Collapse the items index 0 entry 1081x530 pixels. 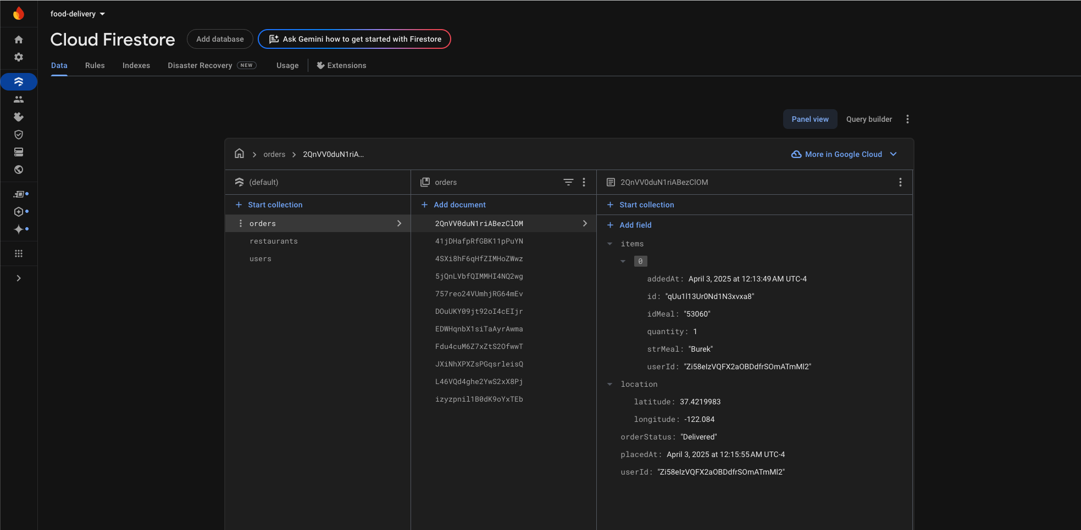click(x=623, y=261)
